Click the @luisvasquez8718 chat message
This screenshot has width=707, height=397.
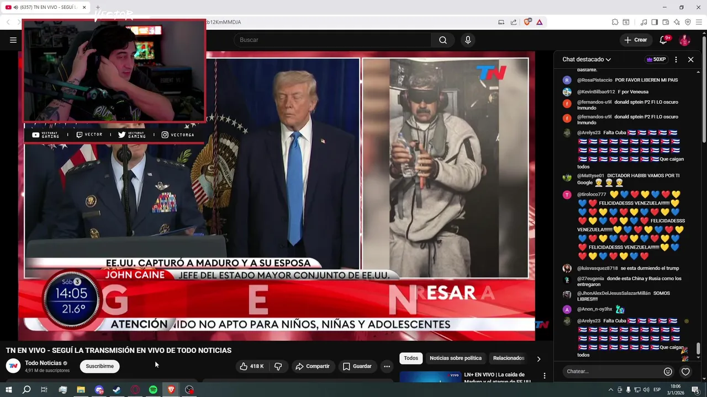click(621, 269)
